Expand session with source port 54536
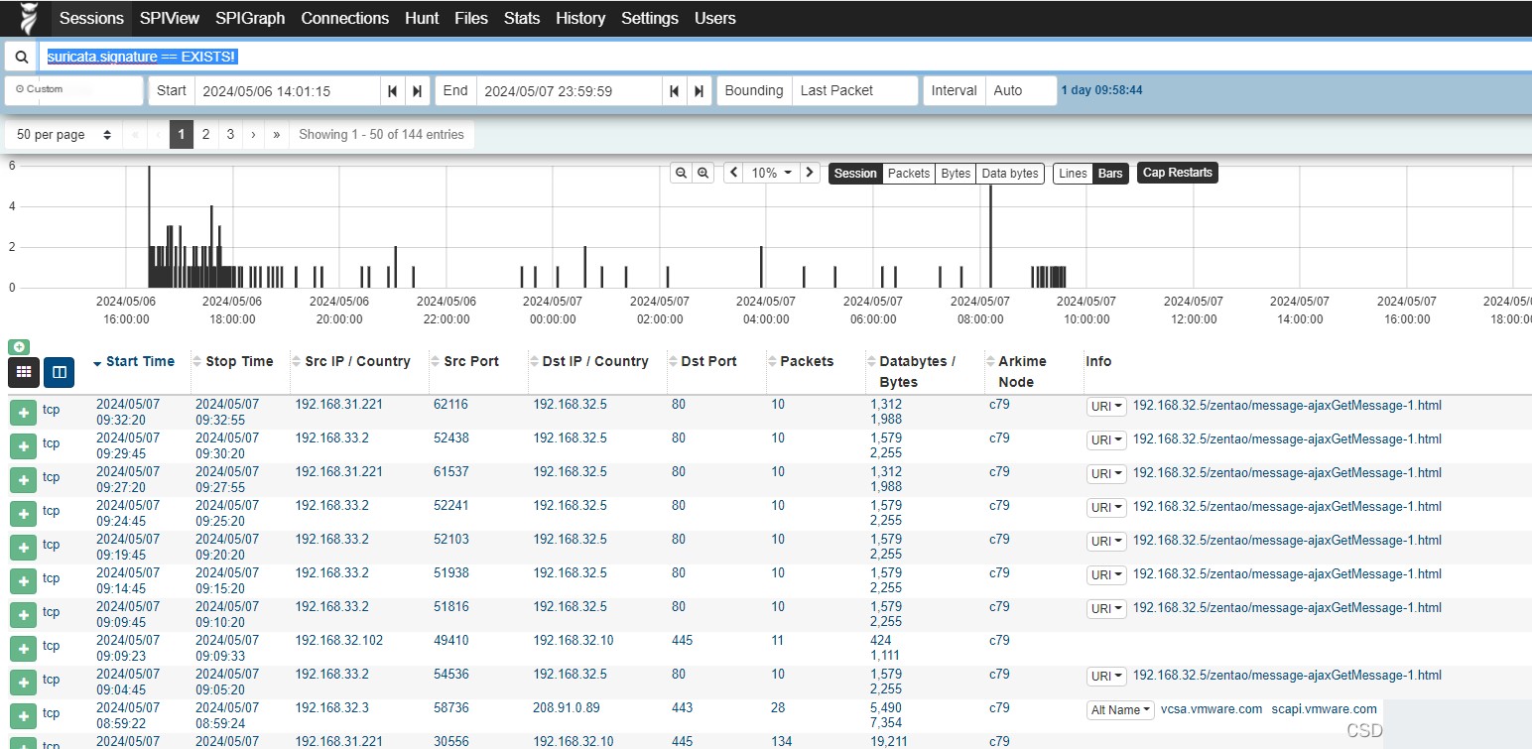 pyautogui.click(x=23, y=683)
